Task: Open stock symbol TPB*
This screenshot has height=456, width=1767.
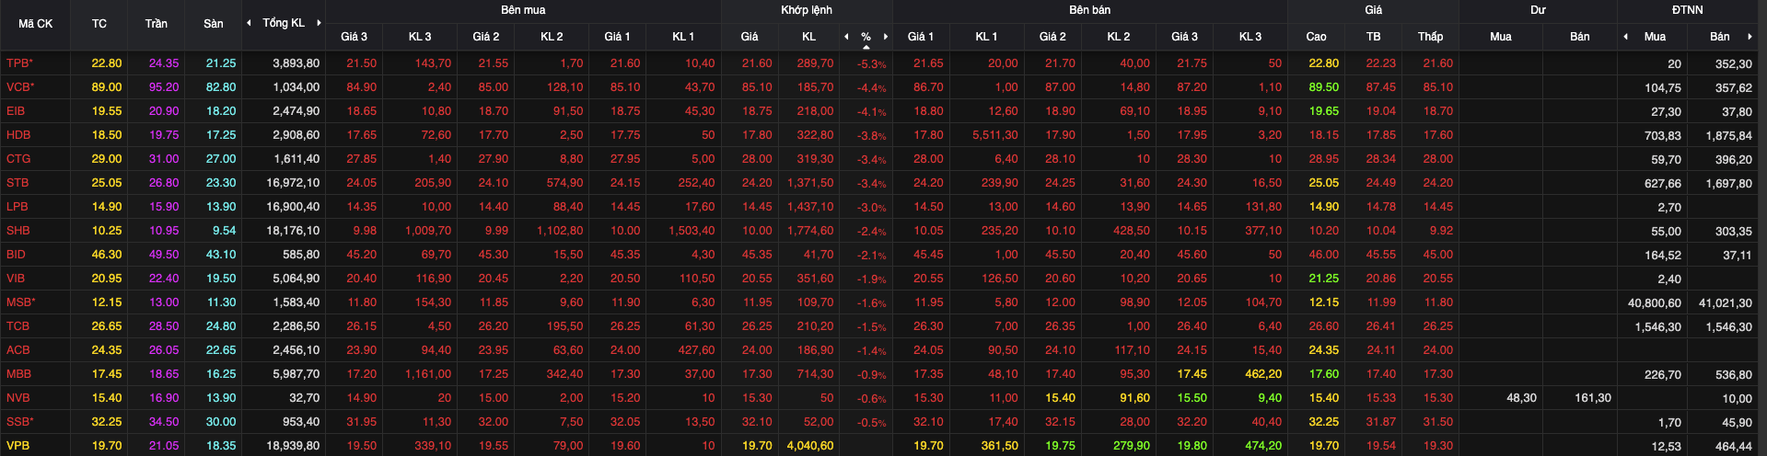Action: coord(19,63)
